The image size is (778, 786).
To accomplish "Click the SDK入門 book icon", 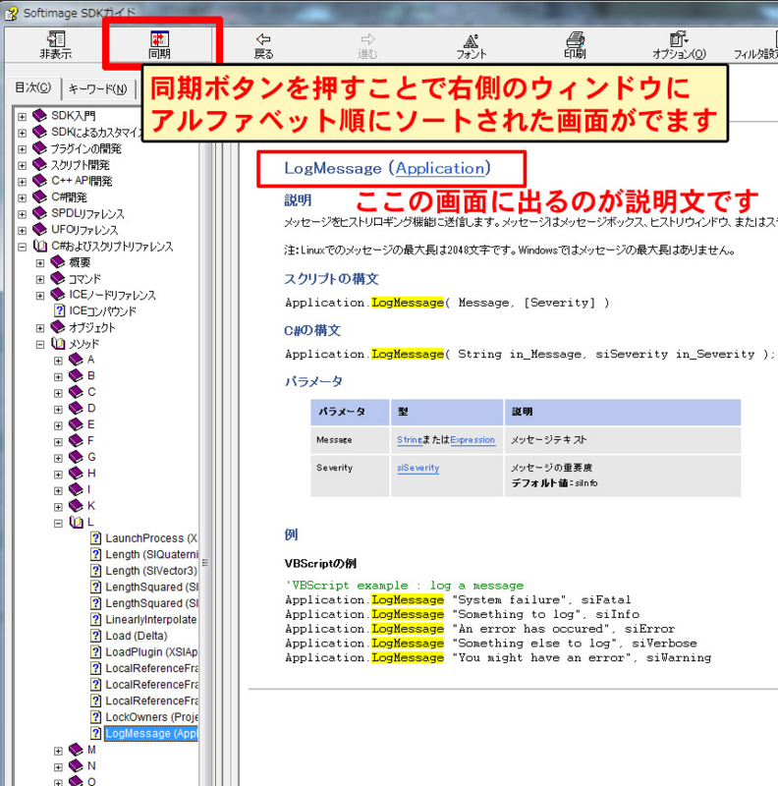I will click(x=39, y=116).
